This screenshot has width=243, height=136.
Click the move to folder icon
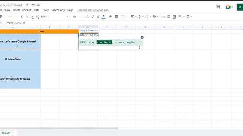coord(33,5)
